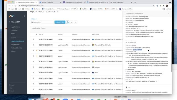177x100 pixels.
Task: Open Help at sidebar bottom
Action: point(10,88)
